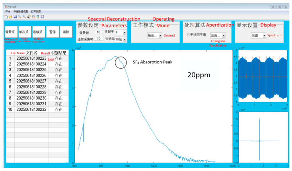Insert Colorbar using toolbar icon
Screen dimensions: 292x171
[x=38, y=17]
